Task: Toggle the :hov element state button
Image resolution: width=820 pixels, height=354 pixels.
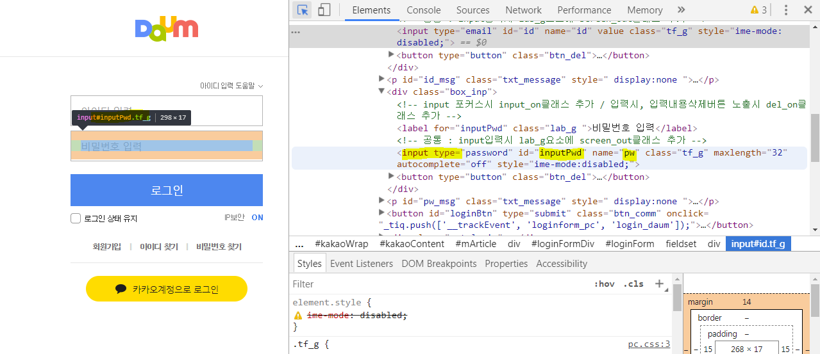Action: (604, 284)
